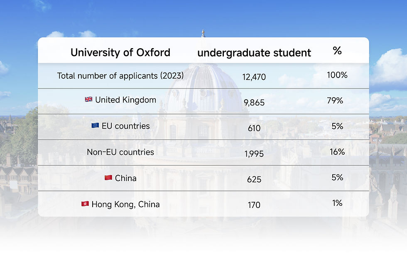This screenshot has width=407, height=254.
Task: Click the 1,995 Non-EU value
Action: 254,154
